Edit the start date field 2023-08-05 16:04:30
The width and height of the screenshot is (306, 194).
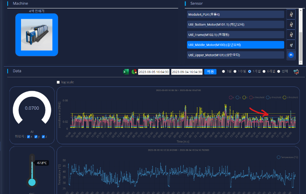pyautogui.click(x=154, y=72)
